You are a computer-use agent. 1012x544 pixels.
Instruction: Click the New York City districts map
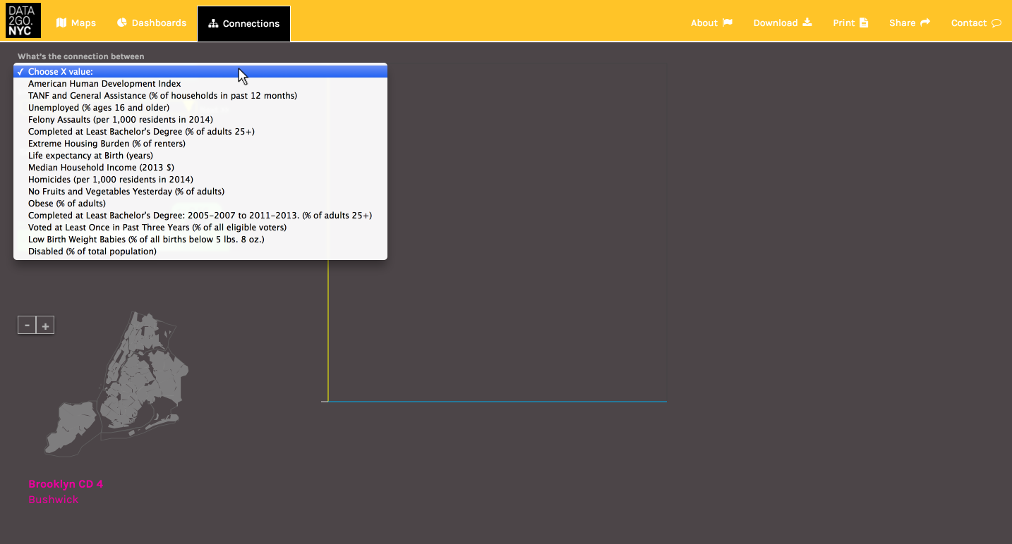click(x=118, y=384)
